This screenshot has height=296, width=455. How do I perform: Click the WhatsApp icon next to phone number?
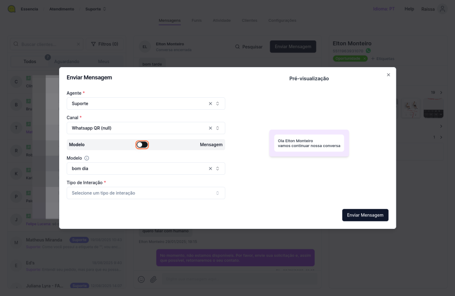point(368,51)
